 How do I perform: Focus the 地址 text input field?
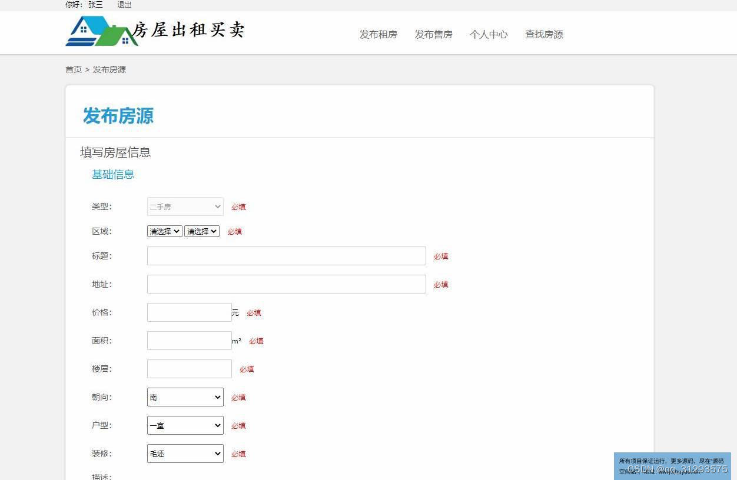coord(286,284)
